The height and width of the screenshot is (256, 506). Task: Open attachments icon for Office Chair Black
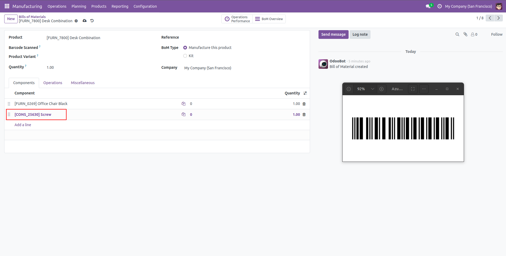(184, 104)
